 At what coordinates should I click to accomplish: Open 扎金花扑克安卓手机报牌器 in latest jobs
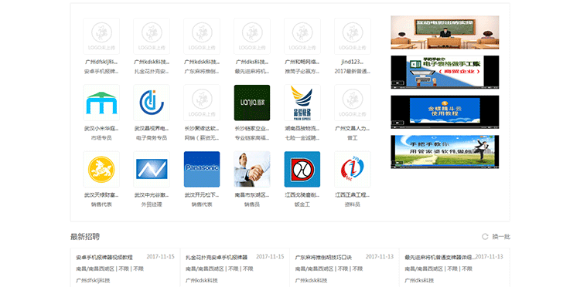(x=217, y=258)
